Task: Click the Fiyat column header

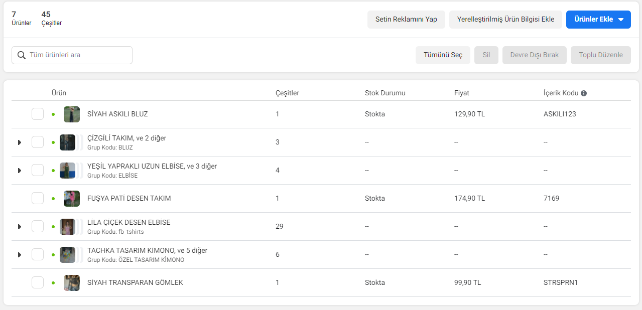Action: tap(462, 93)
